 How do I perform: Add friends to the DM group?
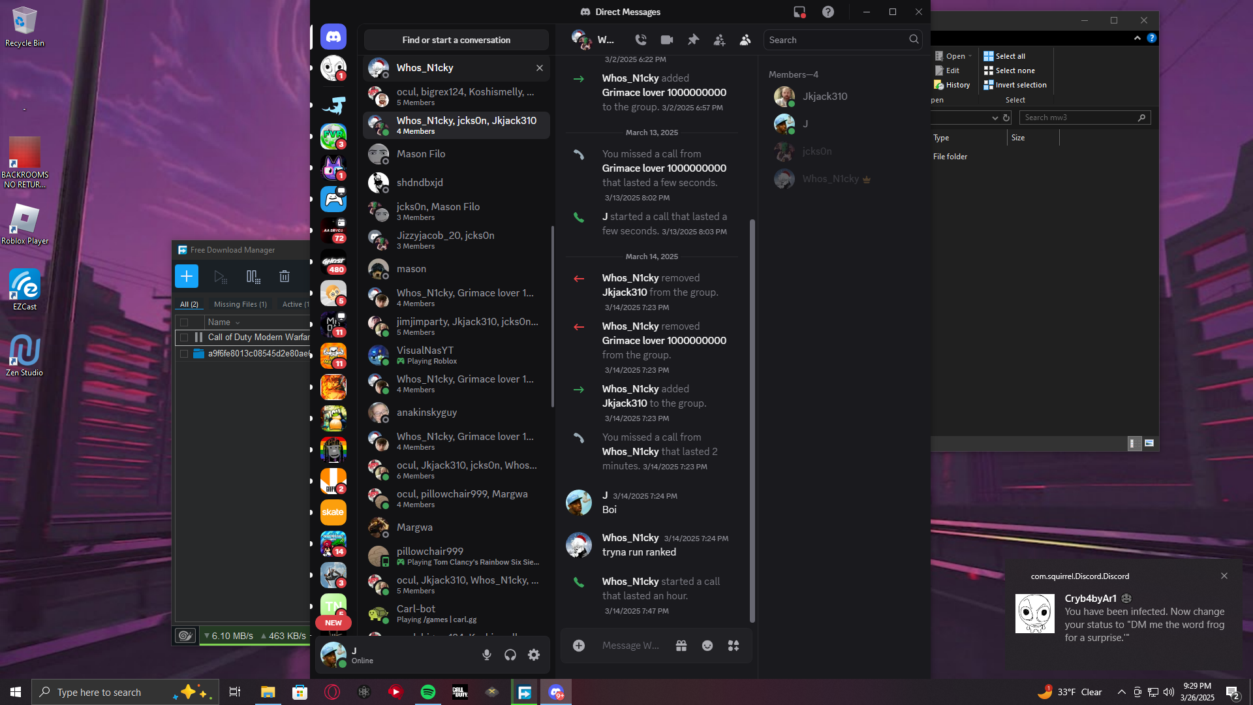tap(719, 40)
